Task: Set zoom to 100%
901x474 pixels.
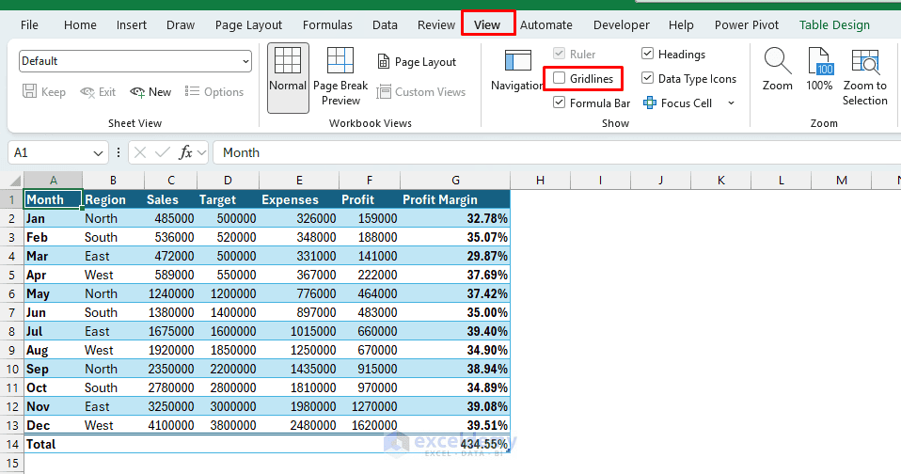Action: (819, 70)
